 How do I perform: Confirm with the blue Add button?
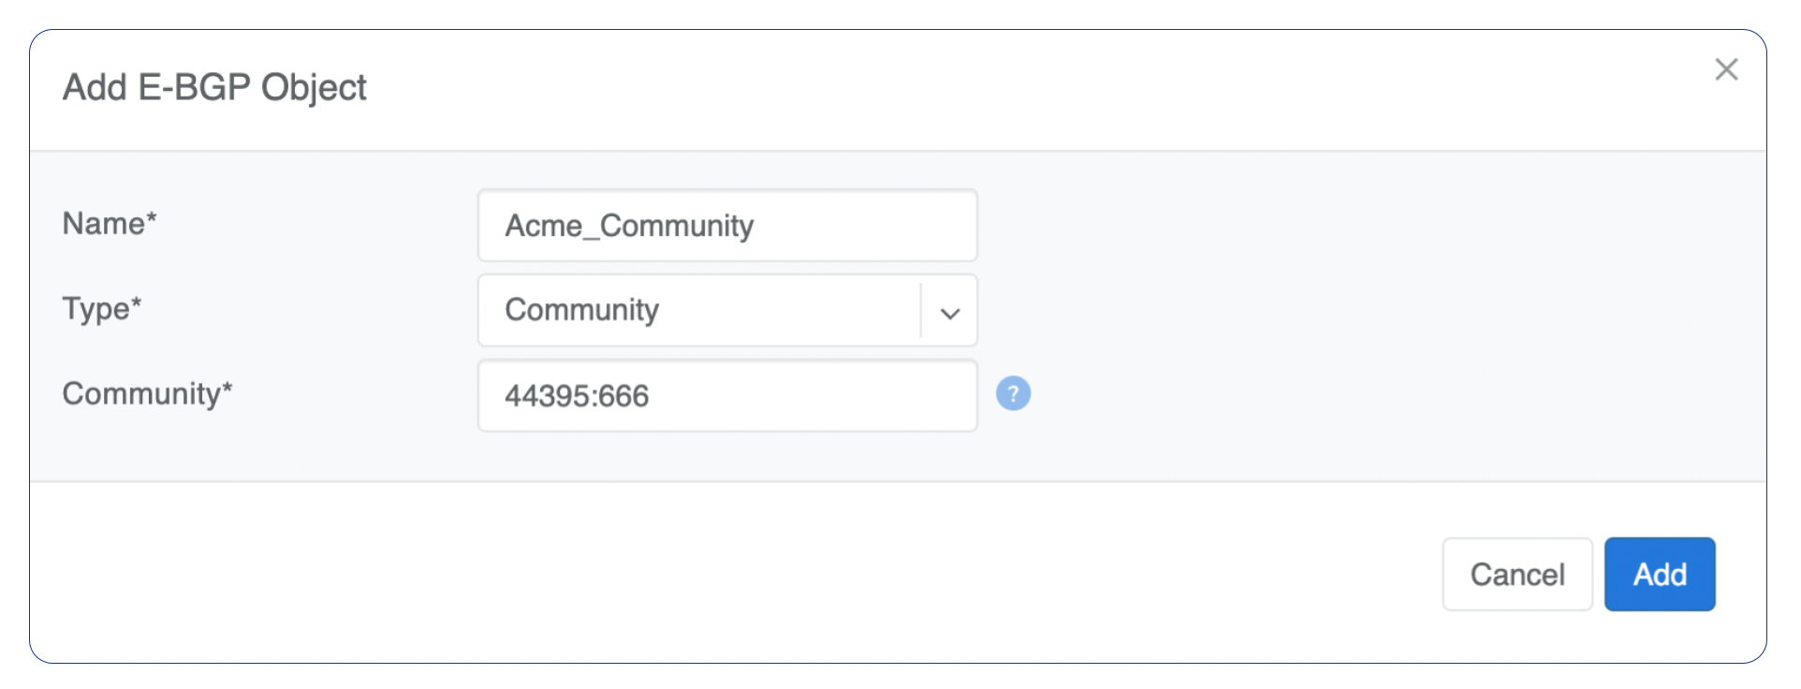pos(1660,574)
